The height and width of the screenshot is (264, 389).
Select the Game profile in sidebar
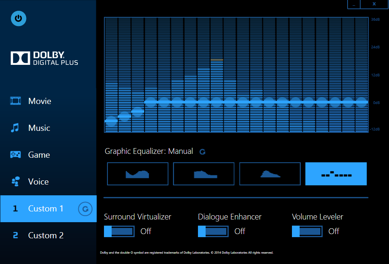click(x=38, y=154)
